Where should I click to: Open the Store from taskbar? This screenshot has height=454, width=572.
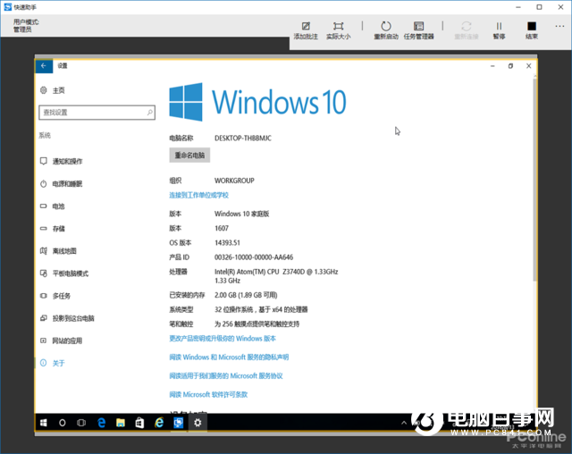click(139, 423)
